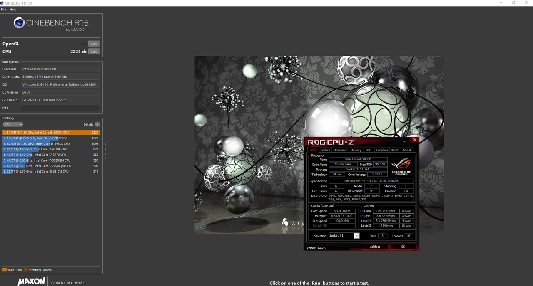Close the ROG CPU-Z window

click(414, 140)
